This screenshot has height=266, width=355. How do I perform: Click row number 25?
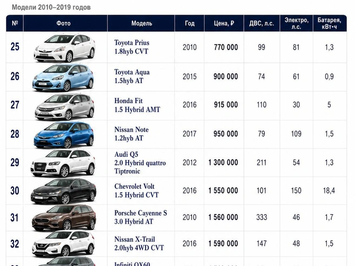coord(15,46)
